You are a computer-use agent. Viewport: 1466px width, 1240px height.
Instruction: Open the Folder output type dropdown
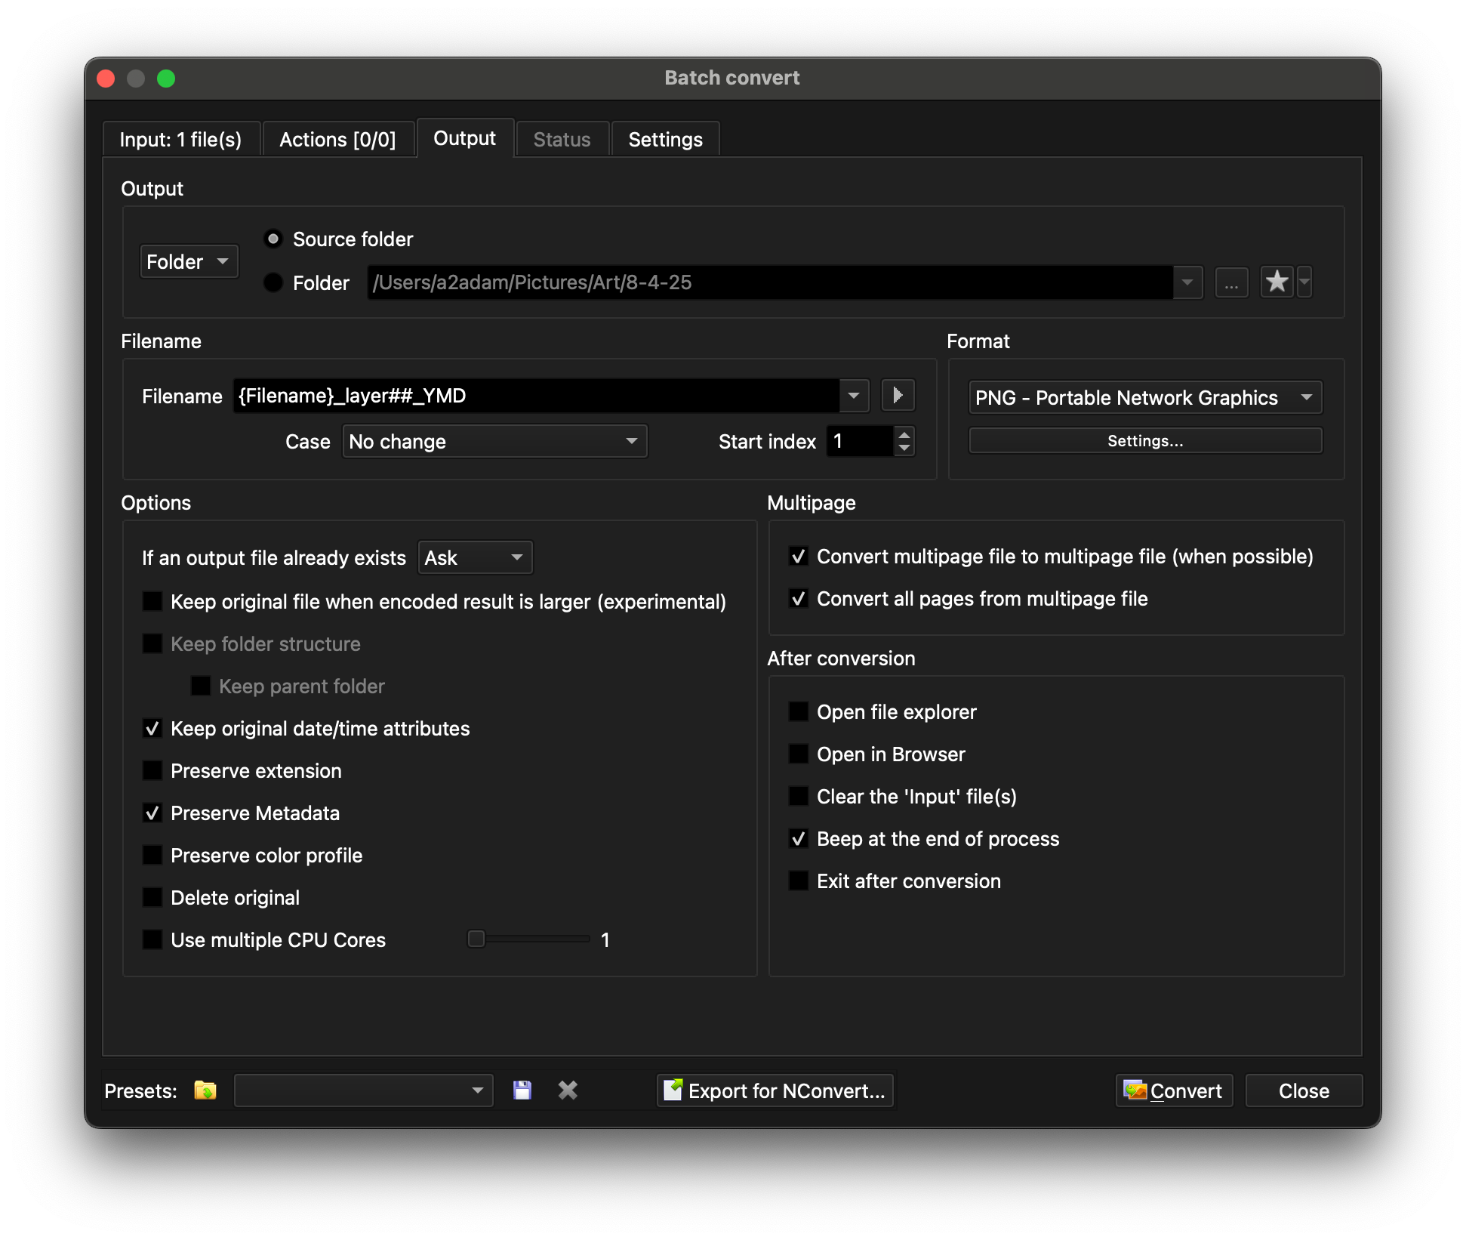(x=189, y=261)
